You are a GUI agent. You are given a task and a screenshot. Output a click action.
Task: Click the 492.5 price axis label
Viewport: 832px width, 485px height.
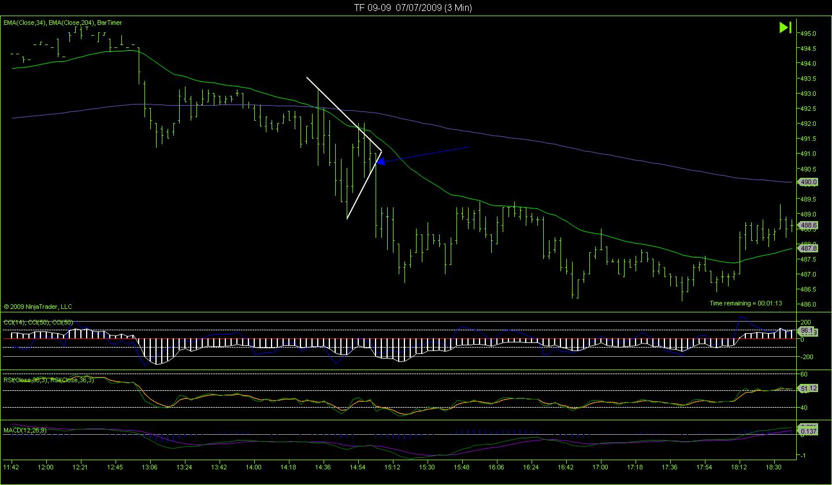pos(808,109)
